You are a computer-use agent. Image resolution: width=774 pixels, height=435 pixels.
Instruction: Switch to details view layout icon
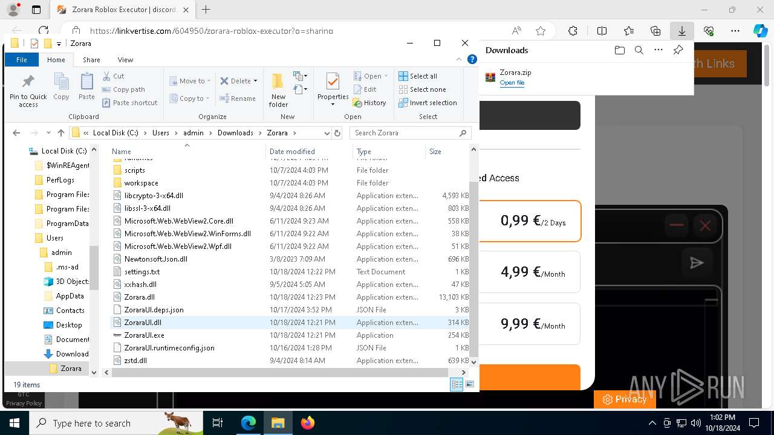click(x=457, y=384)
